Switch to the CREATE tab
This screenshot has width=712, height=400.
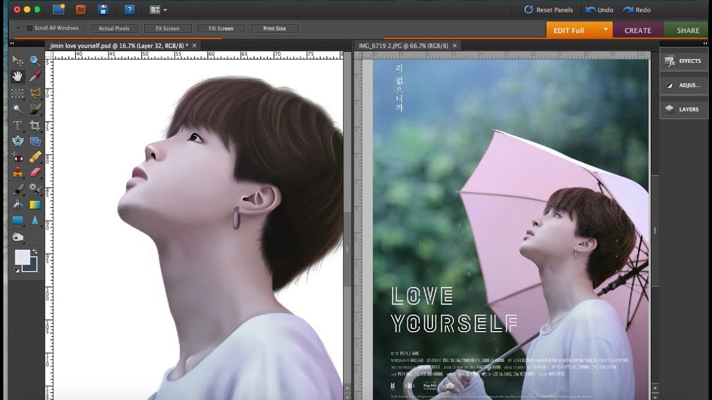click(x=637, y=31)
